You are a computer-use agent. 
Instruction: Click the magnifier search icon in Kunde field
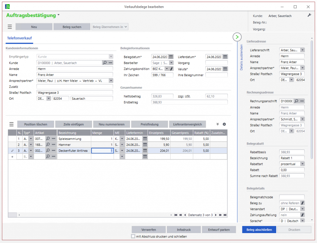pos(105,63)
